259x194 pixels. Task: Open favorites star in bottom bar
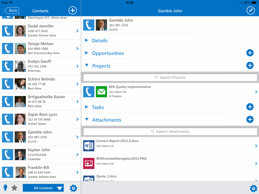click(14, 188)
